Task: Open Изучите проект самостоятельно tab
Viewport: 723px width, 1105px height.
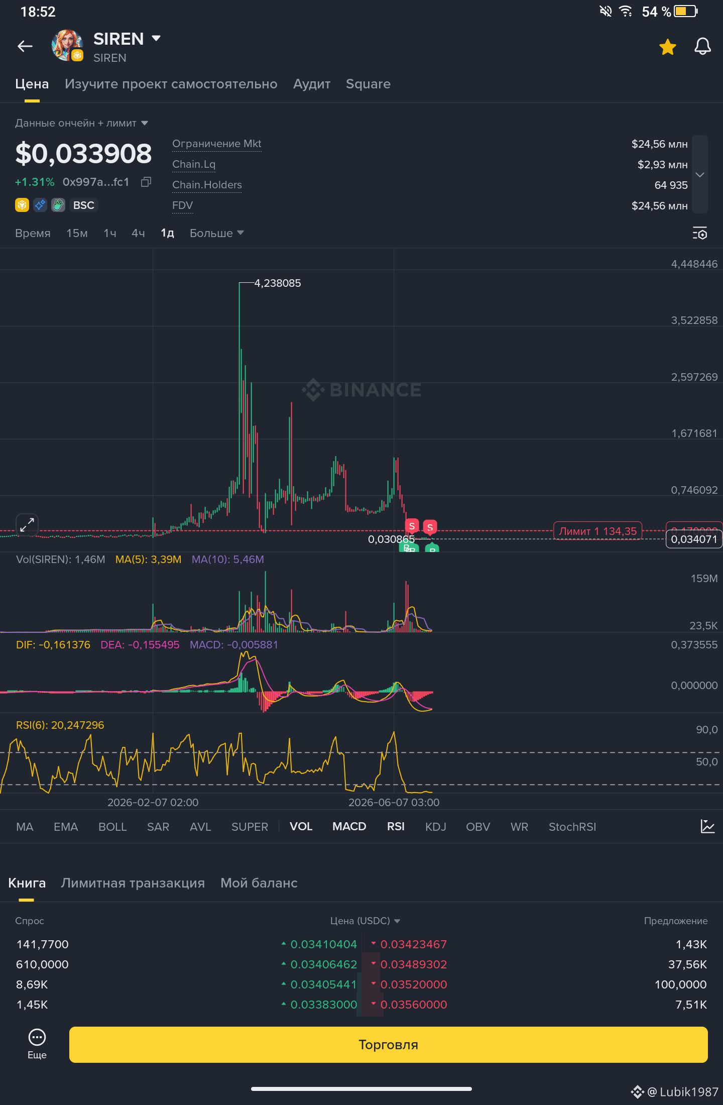Action: [171, 84]
